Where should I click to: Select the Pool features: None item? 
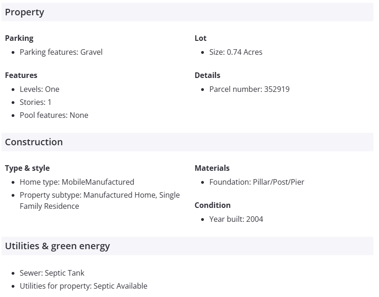tap(54, 115)
